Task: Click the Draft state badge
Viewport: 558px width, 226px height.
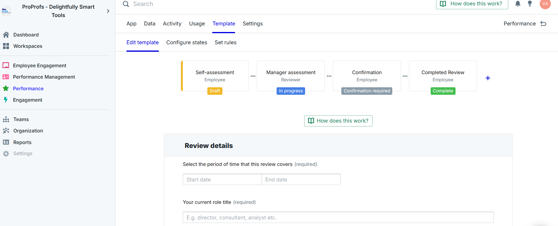Action: pyautogui.click(x=215, y=91)
